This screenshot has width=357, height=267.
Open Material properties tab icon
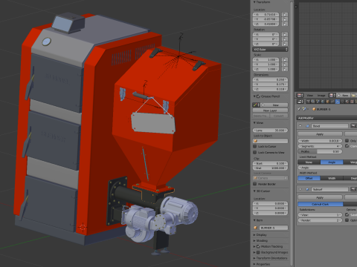(347, 102)
